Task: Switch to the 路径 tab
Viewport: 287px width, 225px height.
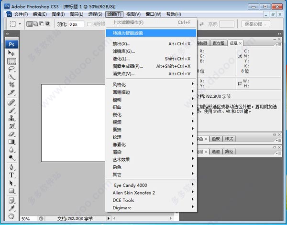Action: pos(229,152)
